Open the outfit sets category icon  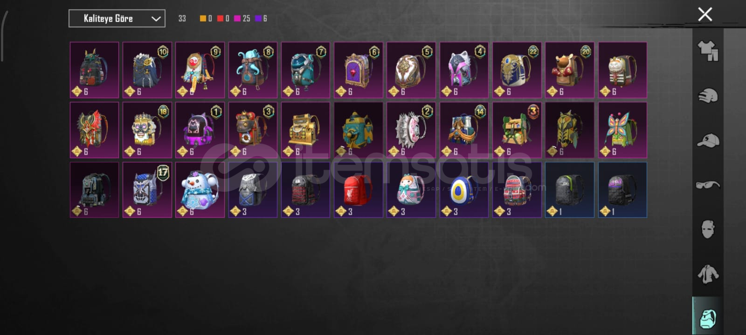point(708,51)
